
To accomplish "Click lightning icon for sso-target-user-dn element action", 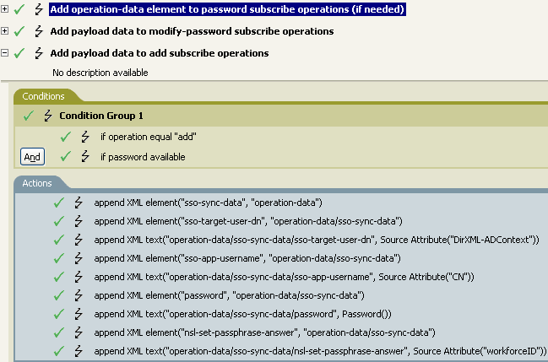I will (x=79, y=221).
